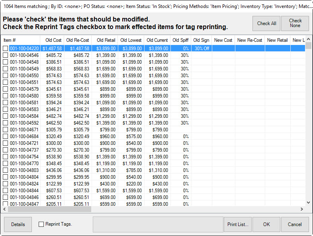Cancel the item modification dialog
The height and width of the screenshot is (236, 313).
295,224
